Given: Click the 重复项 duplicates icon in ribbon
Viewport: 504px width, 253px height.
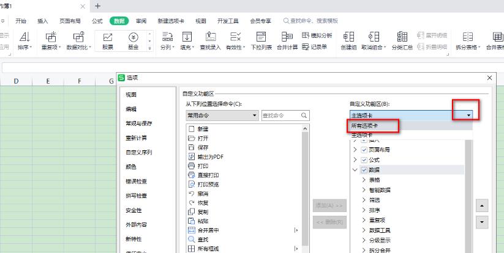Looking at the screenshot, I should pyautogui.click(x=50, y=37).
